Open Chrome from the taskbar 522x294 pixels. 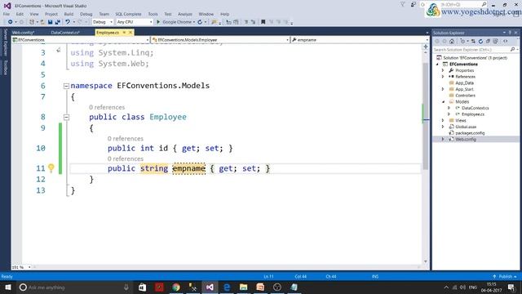click(176, 287)
